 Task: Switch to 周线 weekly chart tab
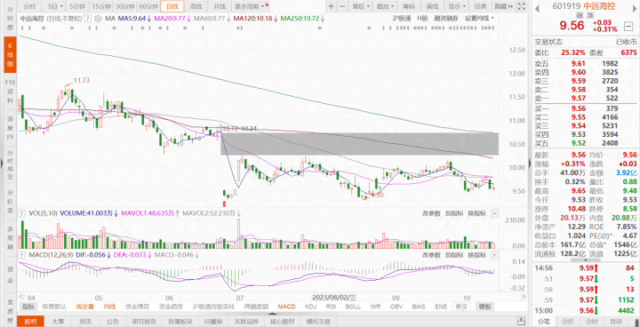pyautogui.click(x=196, y=6)
